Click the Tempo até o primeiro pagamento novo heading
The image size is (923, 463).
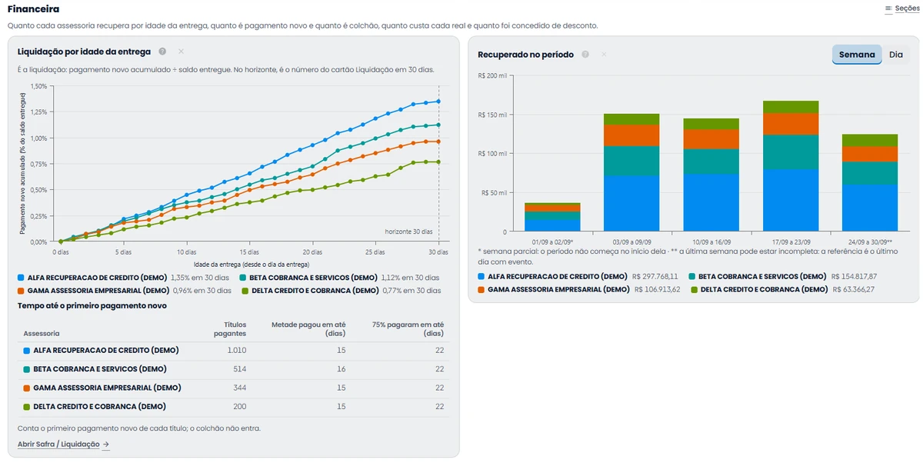coord(92,305)
